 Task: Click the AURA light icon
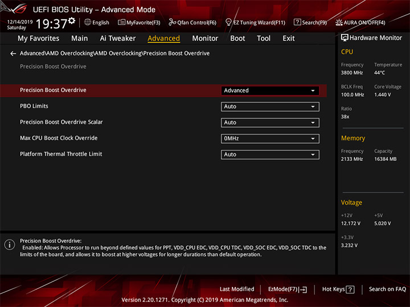tap(339, 22)
